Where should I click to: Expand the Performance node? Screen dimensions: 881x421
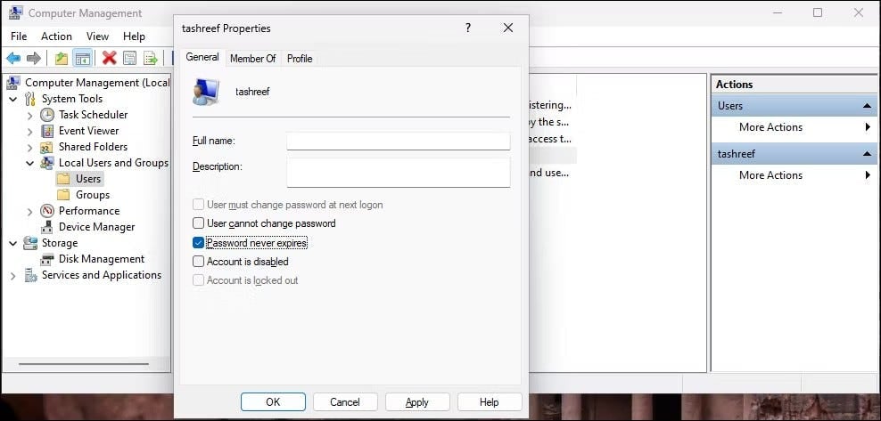coord(29,212)
